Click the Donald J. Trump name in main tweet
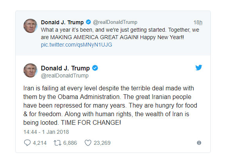228x160 pixels. pyautogui.click(x=65, y=68)
